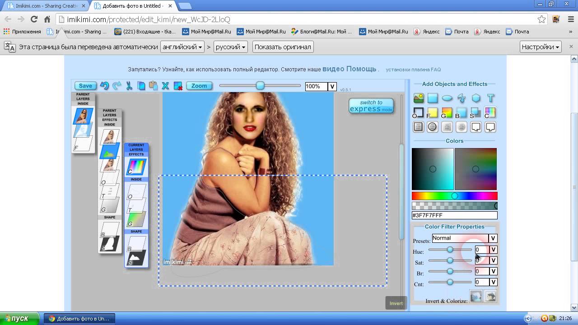Open the английский source language dropdown
578x325 pixels.
[x=182, y=47]
